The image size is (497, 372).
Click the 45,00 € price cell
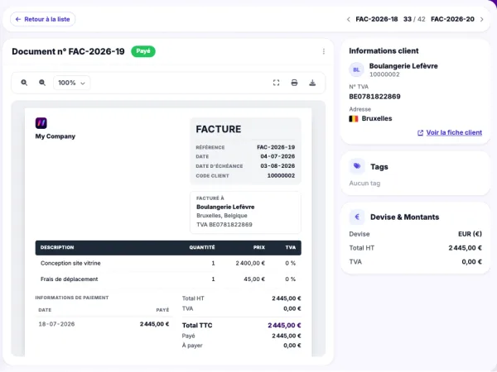coord(254,279)
